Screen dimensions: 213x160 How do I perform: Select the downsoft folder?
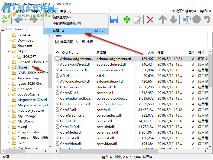click(25, 46)
